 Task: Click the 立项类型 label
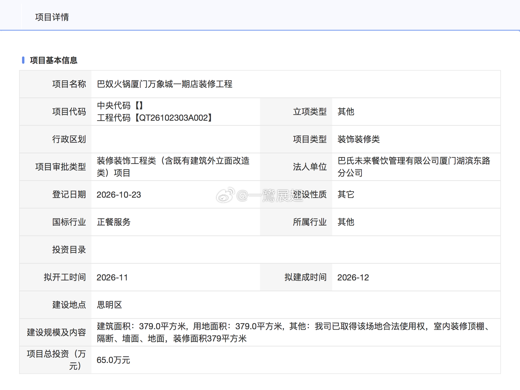[310, 112]
